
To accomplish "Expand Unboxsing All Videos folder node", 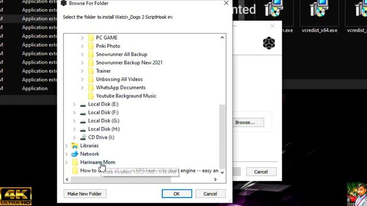I will coord(82,80).
